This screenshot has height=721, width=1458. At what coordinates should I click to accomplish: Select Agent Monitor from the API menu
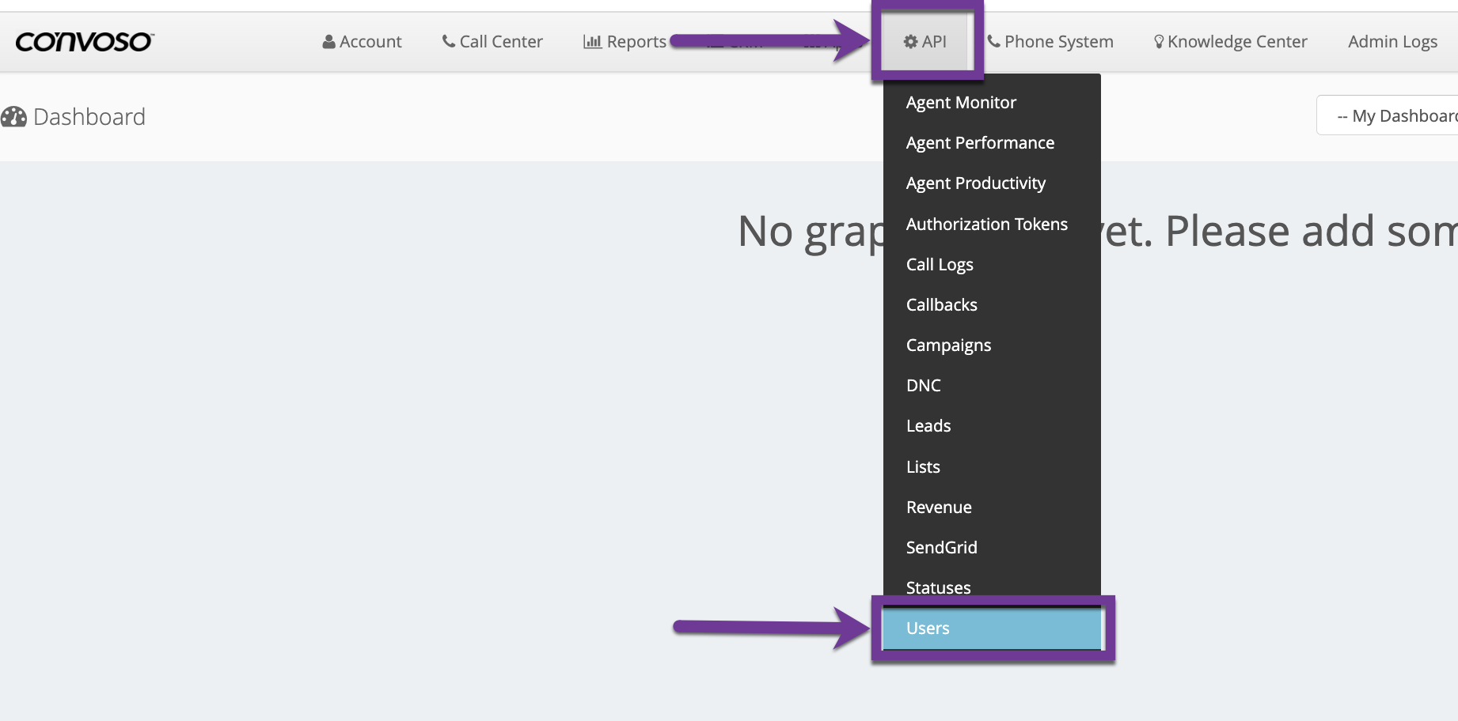pyautogui.click(x=961, y=103)
